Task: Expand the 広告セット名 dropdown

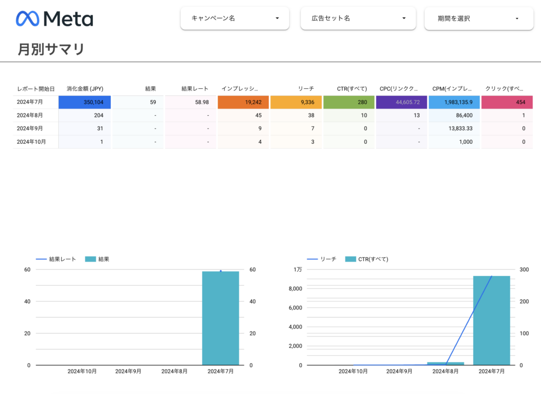Action: click(x=358, y=19)
